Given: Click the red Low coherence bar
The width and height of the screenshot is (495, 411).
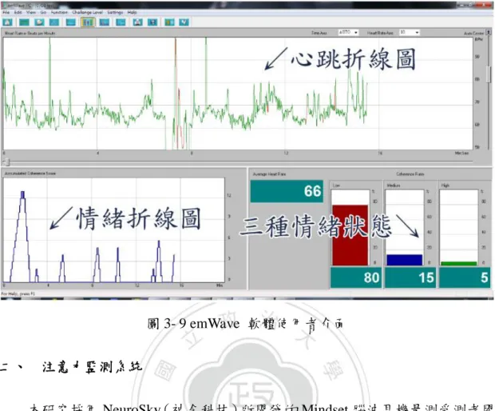Looking at the screenshot, I should click(x=350, y=235).
